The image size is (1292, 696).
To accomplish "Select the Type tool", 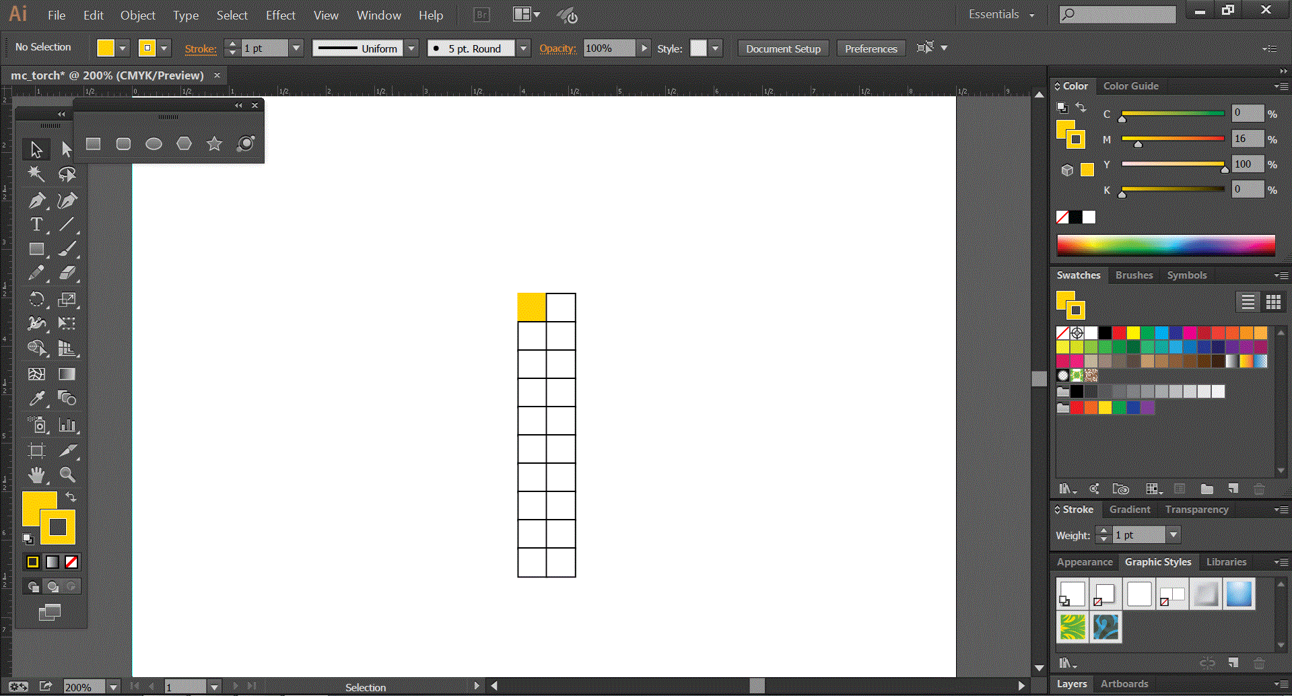I will (36, 224).
